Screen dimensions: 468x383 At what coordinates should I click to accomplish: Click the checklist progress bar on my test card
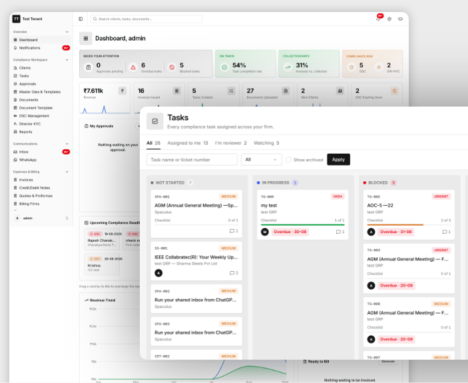point(303,224)
